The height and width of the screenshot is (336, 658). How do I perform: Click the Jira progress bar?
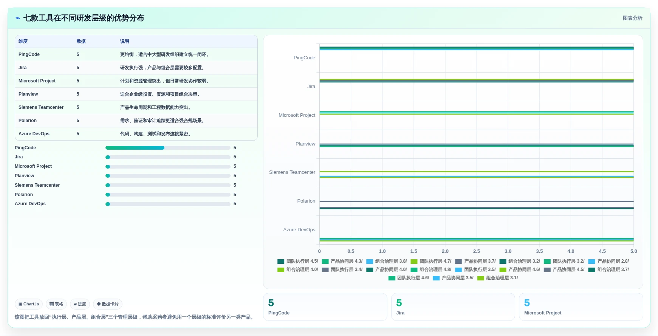[x=168, y=157]
